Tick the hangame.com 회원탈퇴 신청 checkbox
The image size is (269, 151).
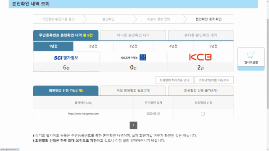pos(203,114)
